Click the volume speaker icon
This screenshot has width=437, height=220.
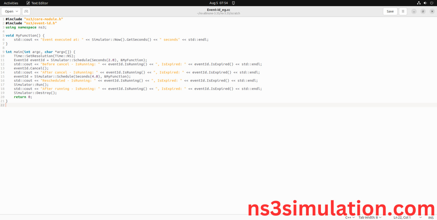coord(425,3)
